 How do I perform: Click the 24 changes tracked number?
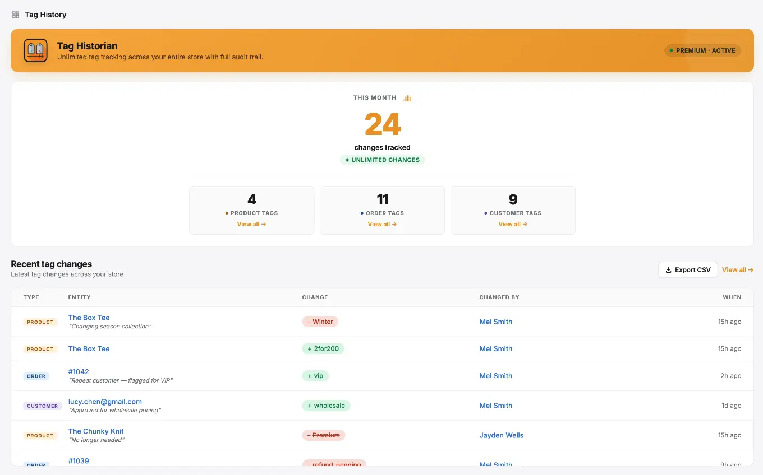(383, 124)
